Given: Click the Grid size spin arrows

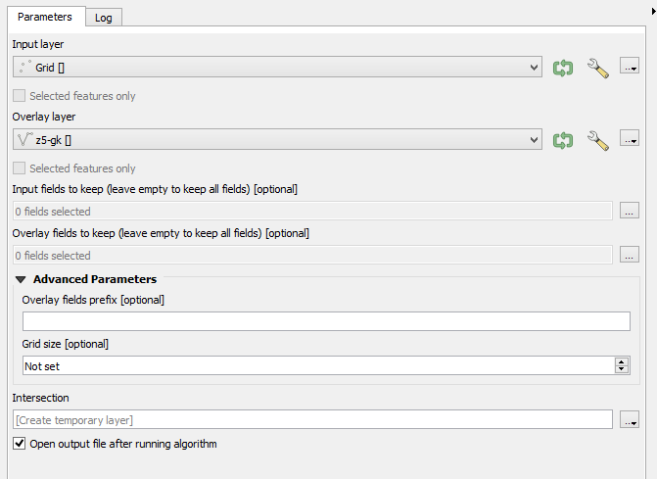Looking at the screenshot, I should coord(621,365).
